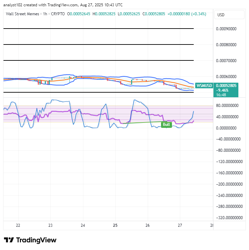Viewport: 249px width, 250px height.
Task: Click the 0.00080000 price axis label
Action: click(226, 45)
